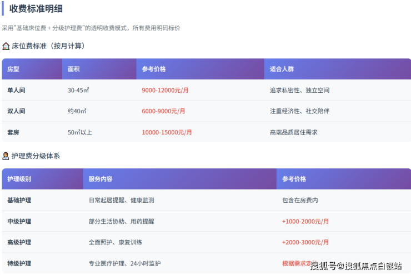Click the 双人间 row label
The image size is (411, 275).
(x=16, y=111)
